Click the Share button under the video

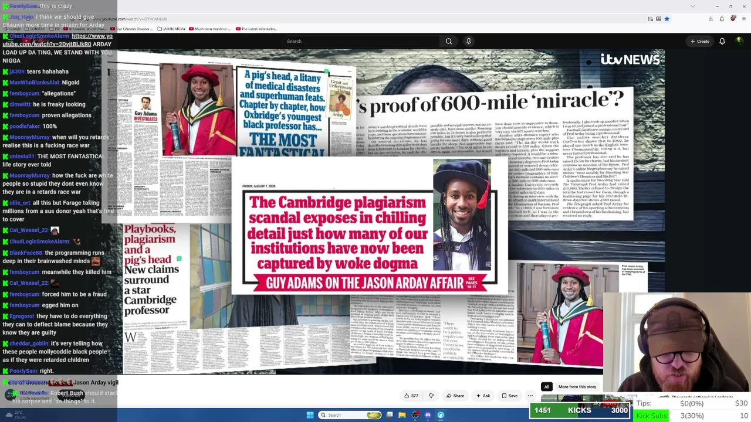[455, 396]
